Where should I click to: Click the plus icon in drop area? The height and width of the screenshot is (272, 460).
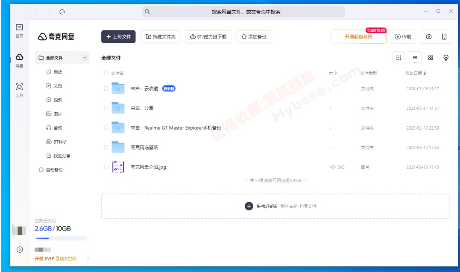[249, 206]
